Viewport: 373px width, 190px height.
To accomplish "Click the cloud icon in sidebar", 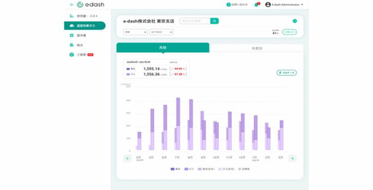I will coord(71,26).
